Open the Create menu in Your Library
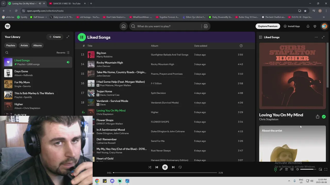This screenshot has height=185, width=330. (x=55, y=37)
